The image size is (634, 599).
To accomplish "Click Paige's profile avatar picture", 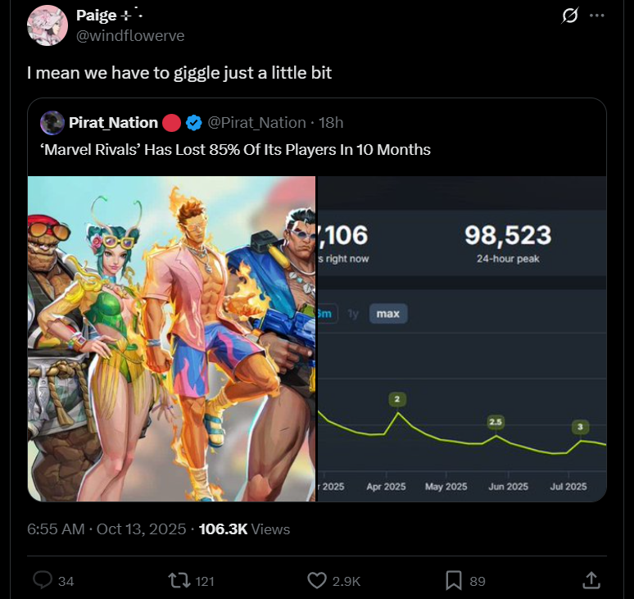I will tap(48, 25).
